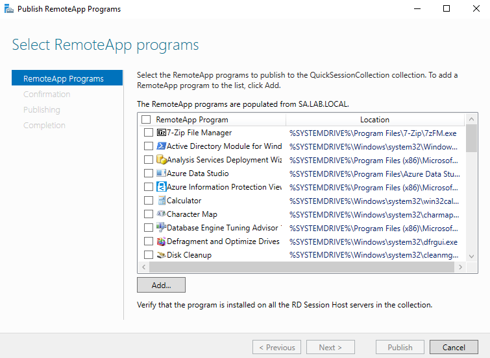
Task: Minimize the Publish RemoteApp Programs window
Action: click(x=417, y=8)
